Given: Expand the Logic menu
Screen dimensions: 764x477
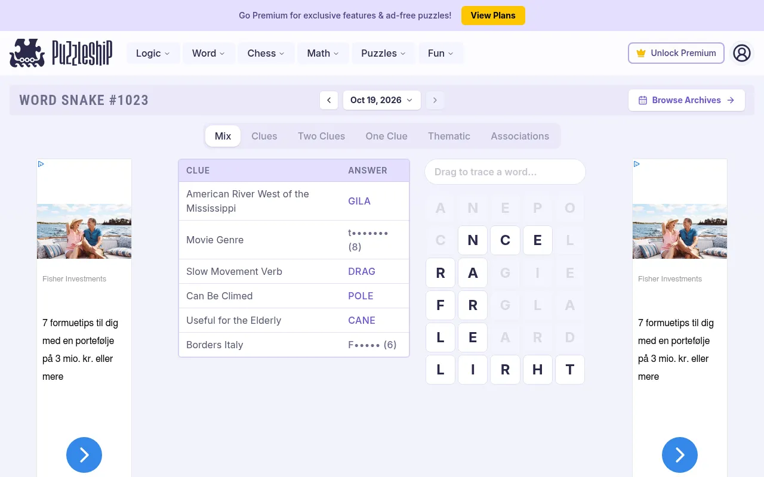Looking at the screenshot, I should pyautogui.click(x=153, y=53).
